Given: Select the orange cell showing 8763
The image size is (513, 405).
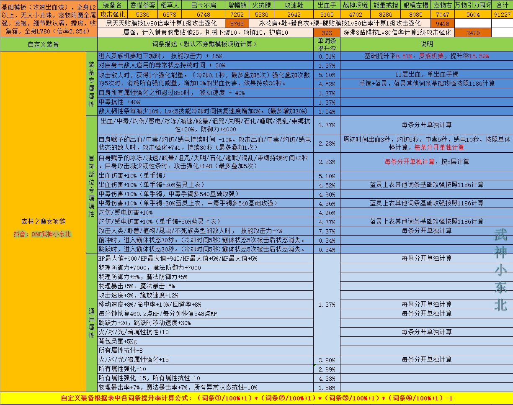Looking at the screenshot, I should 237,23.
